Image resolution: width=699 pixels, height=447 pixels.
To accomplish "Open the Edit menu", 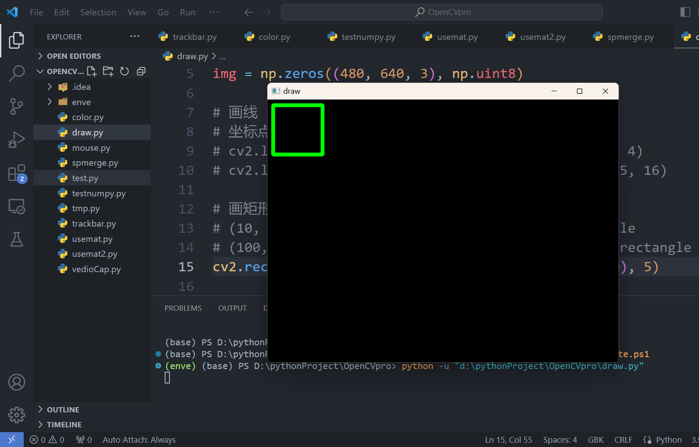I will [x=61, y=12].
